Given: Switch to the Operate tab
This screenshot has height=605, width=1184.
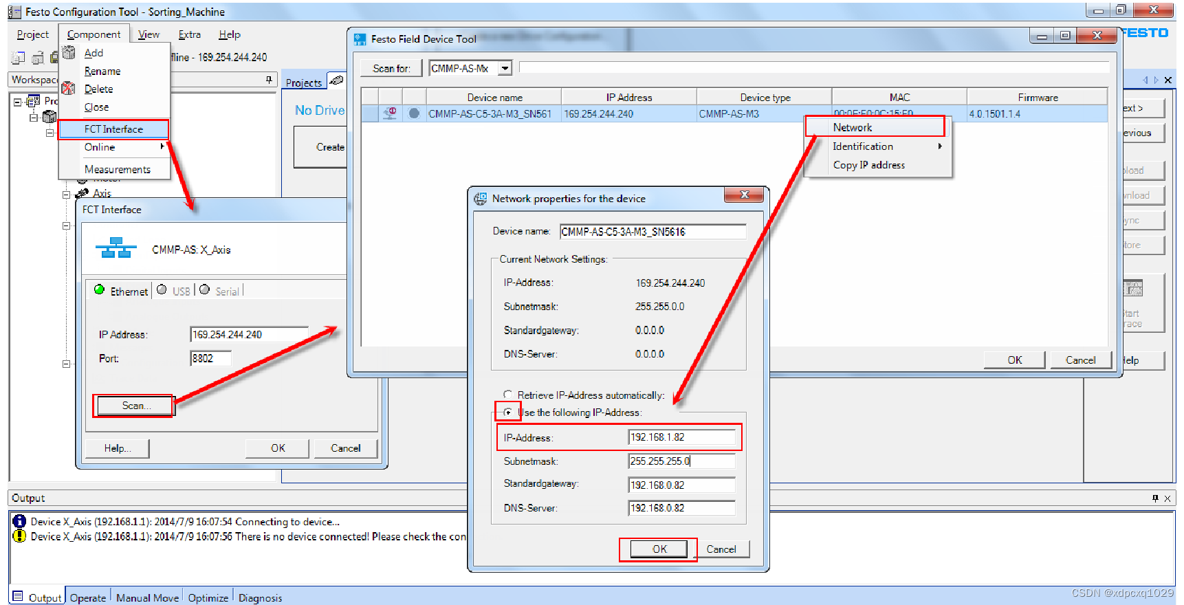Looking at the screenshot, I should pyautogui.click(x=88, y=597).
